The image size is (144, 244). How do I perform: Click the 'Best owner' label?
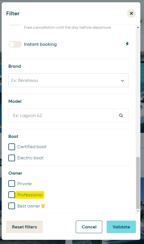[x=29, y=206]
